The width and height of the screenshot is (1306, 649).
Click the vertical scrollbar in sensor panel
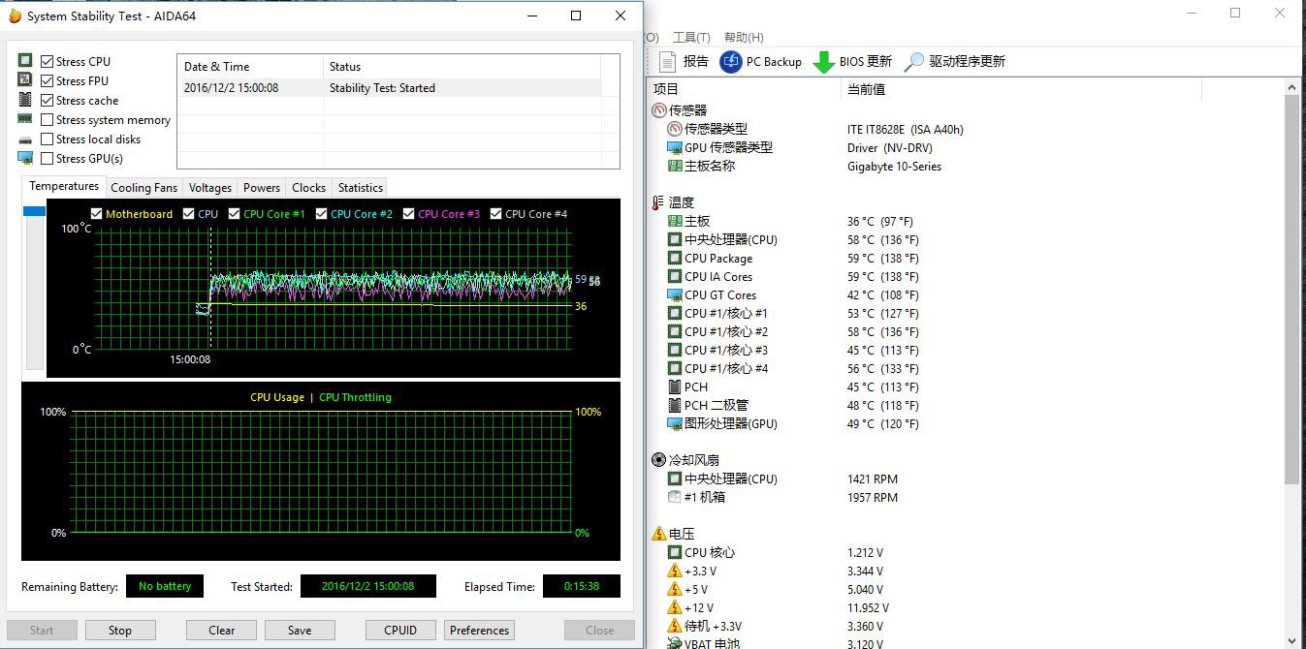point(1291,291)
